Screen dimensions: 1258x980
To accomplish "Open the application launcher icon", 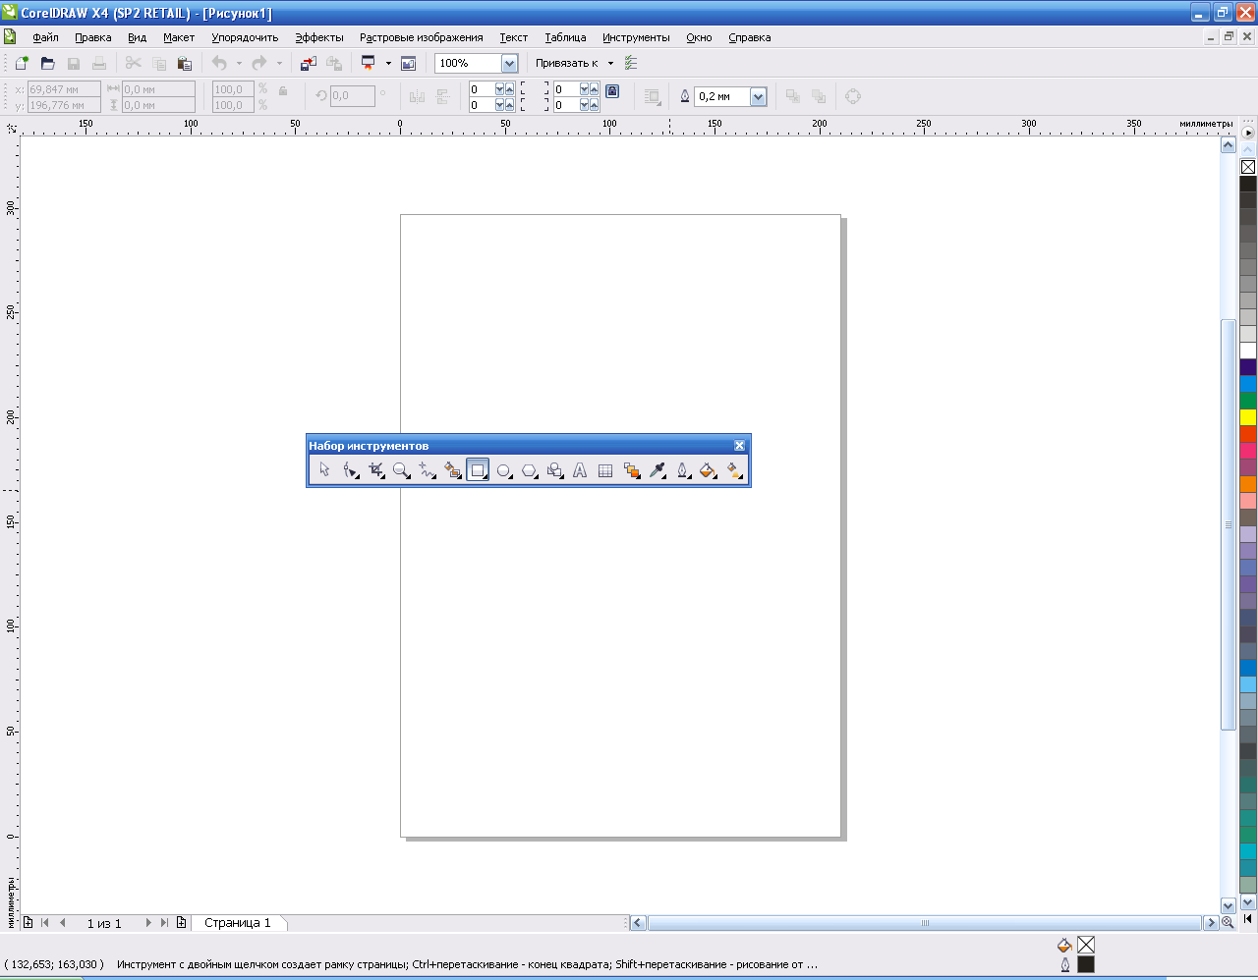I will click(369, 63).
